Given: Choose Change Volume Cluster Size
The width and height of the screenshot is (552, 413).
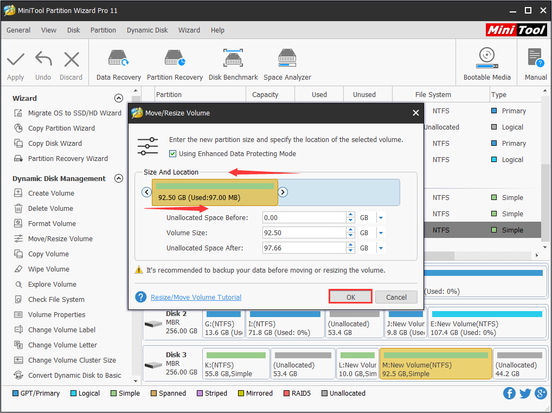Looking at the screenshot, I should tap(65, 359).
